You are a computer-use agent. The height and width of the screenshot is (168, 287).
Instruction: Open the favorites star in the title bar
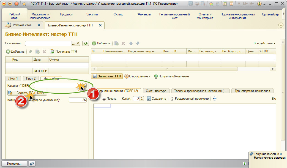[24, 4]
